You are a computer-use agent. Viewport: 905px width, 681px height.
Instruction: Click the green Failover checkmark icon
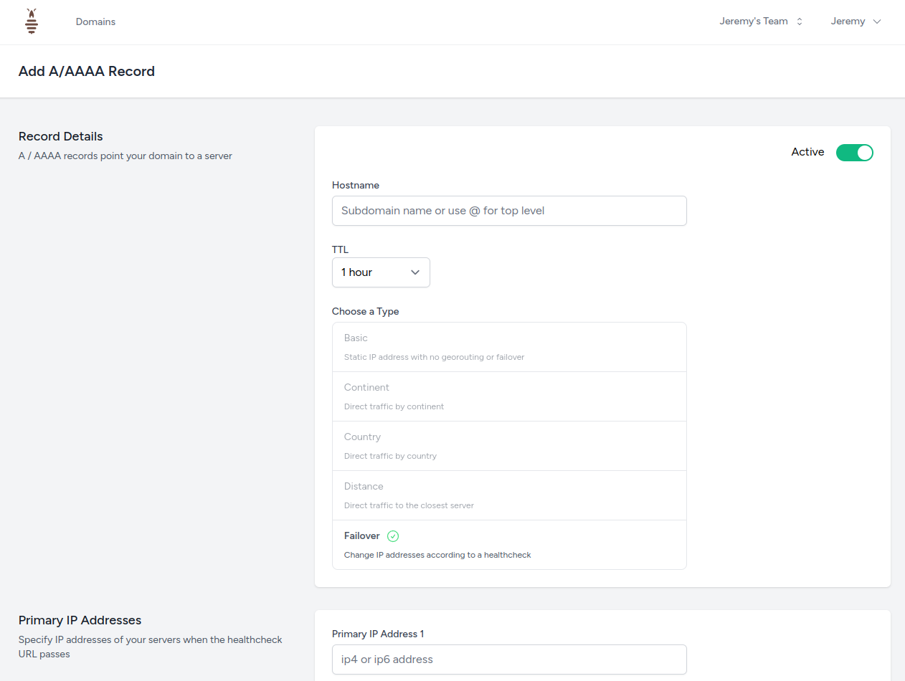(393, 536)
